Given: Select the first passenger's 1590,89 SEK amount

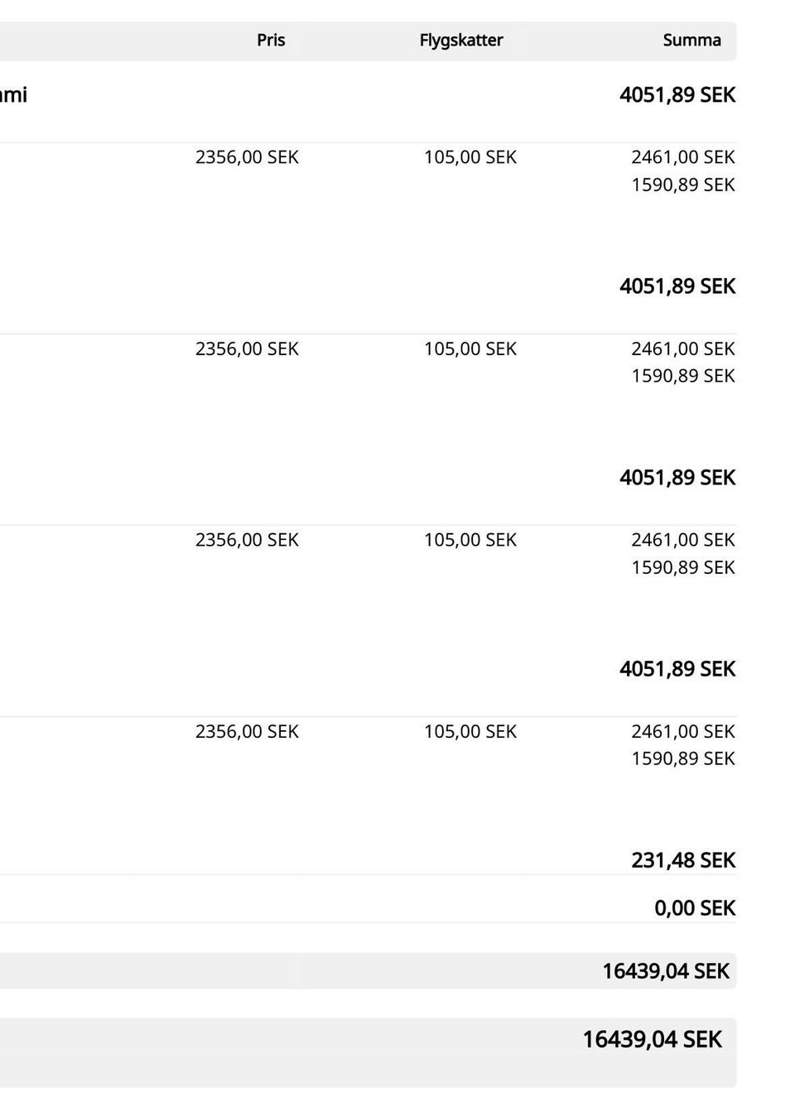Looking at the screenshot, I should point(683,185).
